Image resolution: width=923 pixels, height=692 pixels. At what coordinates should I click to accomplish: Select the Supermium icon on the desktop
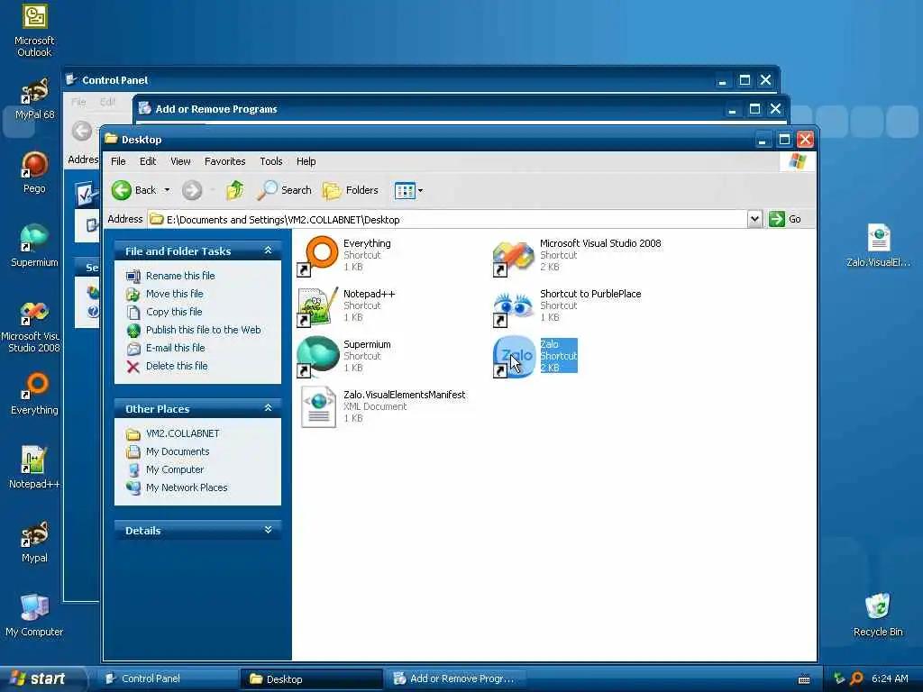coord(34,246)
